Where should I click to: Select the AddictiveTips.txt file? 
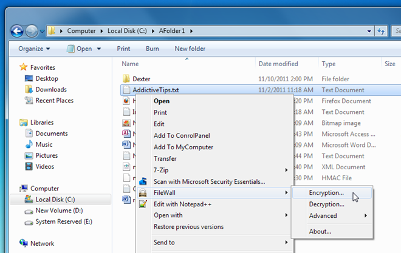pos(156,90)
